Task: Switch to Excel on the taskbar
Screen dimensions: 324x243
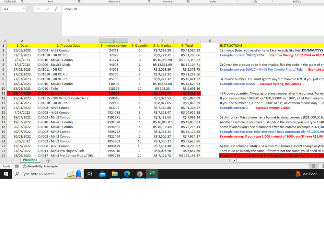Action: pos(152,174)
